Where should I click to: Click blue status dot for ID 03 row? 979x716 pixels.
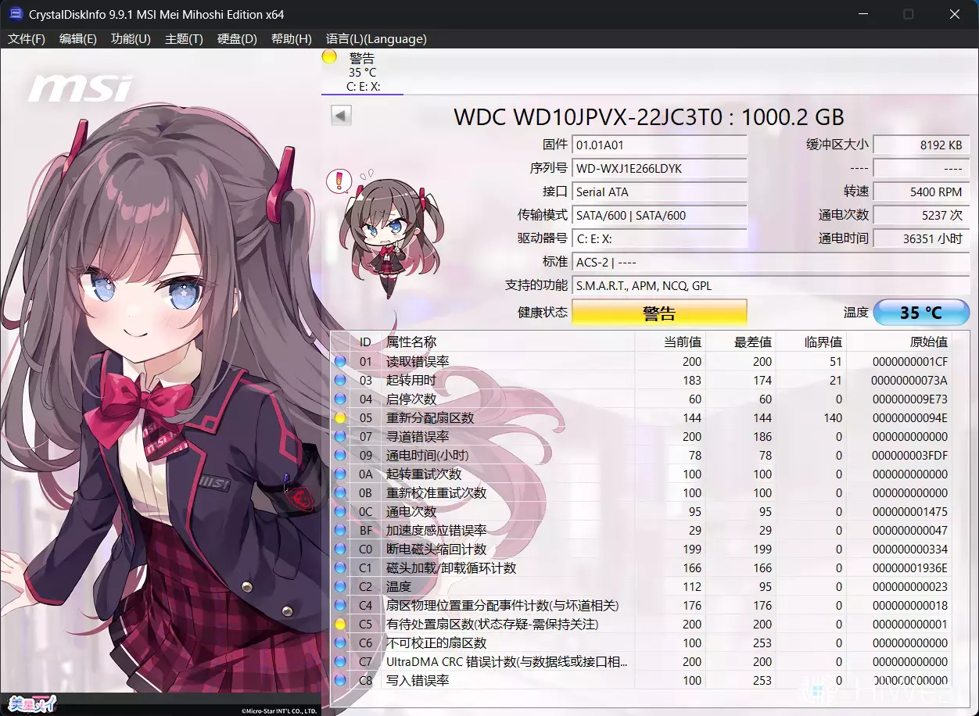click(340, 380)
